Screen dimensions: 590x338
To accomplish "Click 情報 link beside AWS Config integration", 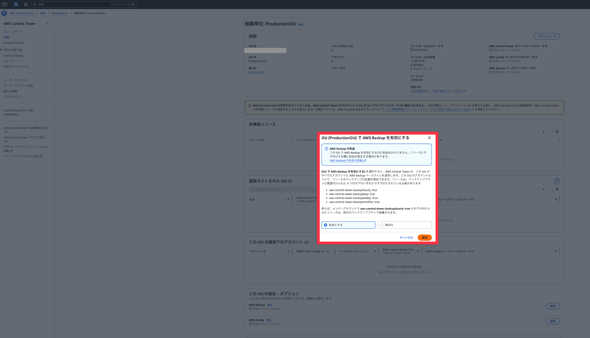I will [x=269, y=320].
